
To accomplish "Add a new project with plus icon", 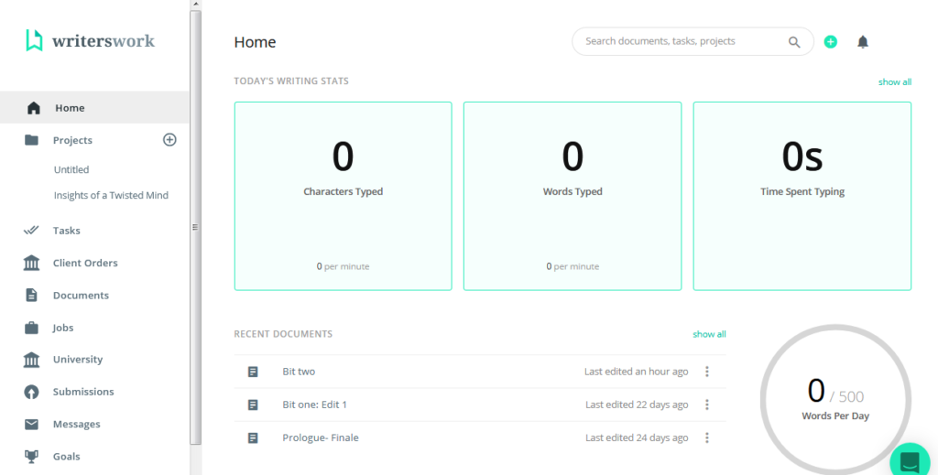I will 169,140.
